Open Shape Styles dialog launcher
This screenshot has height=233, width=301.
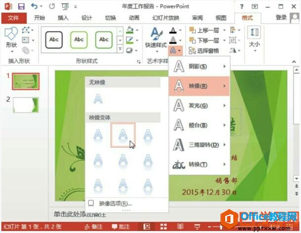tap(138, 62)
